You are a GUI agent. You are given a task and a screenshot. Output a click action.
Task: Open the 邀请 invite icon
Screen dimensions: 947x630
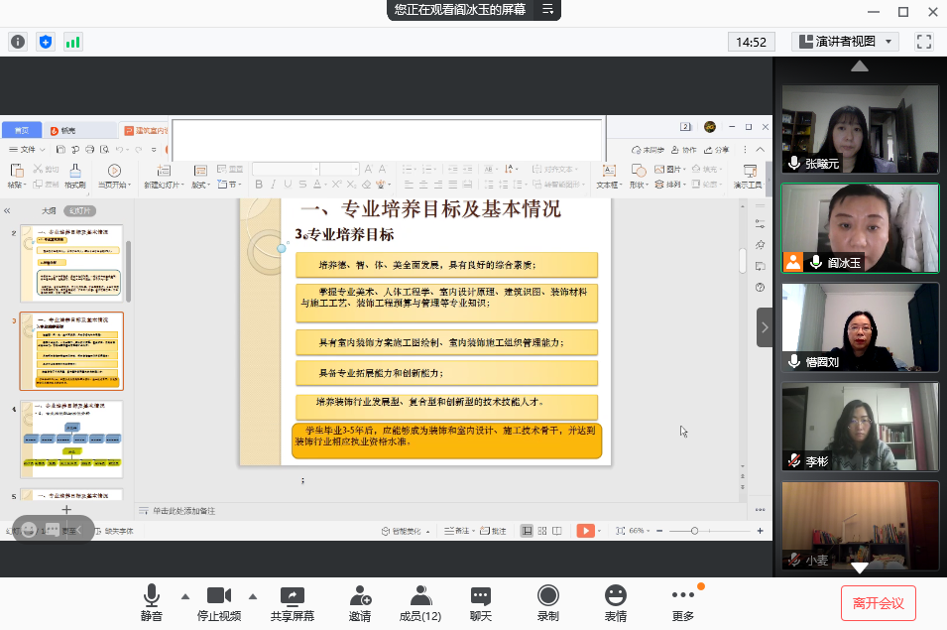360,602
